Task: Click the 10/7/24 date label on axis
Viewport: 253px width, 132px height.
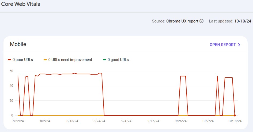Action: pos(208,121)
